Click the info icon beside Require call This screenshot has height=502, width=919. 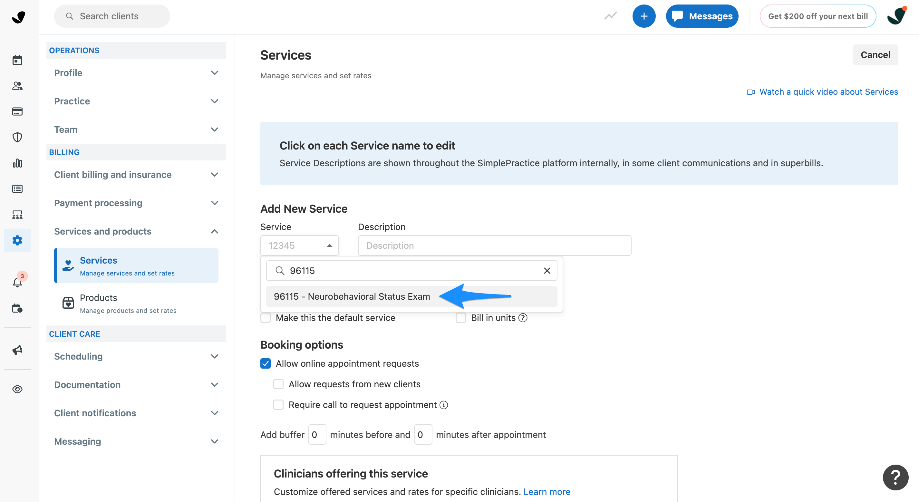(444, 405)
